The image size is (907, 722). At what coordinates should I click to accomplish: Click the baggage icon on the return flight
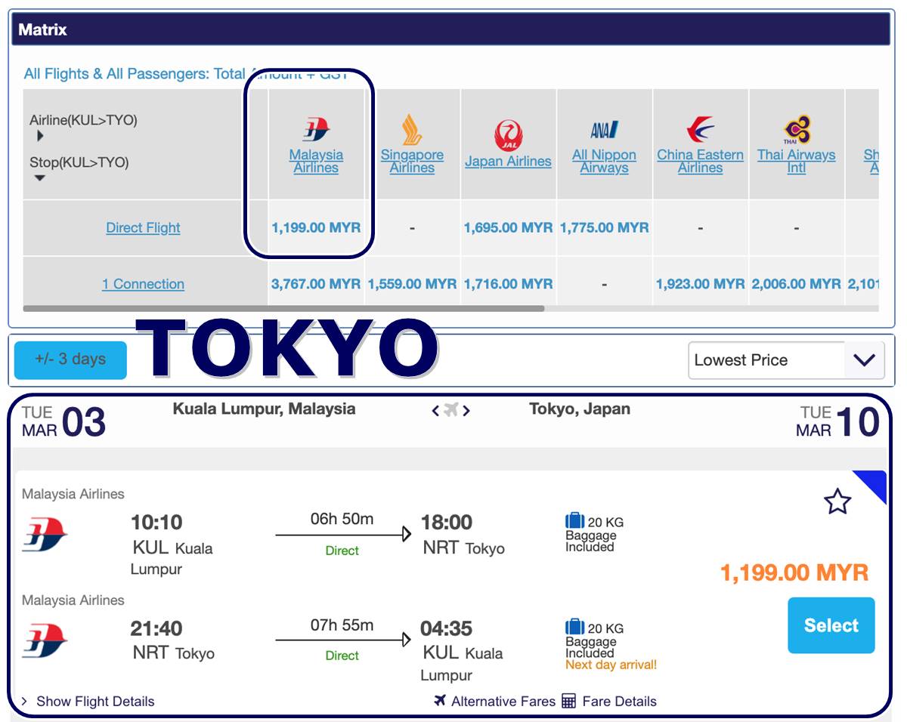click(x=575, y=627)
